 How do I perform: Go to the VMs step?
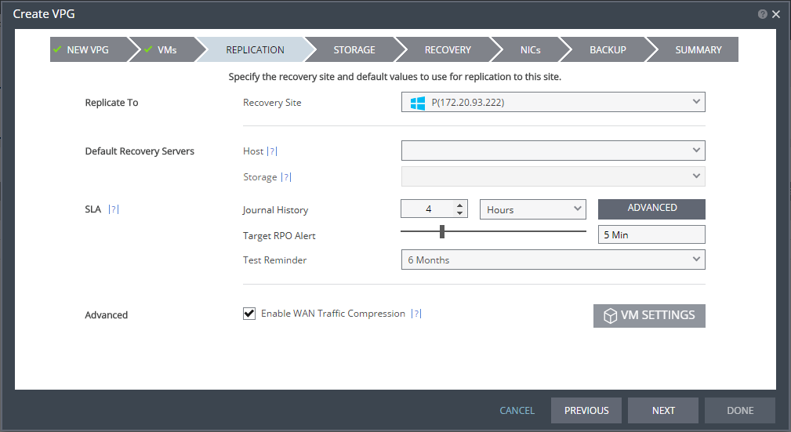pos(167,49)
